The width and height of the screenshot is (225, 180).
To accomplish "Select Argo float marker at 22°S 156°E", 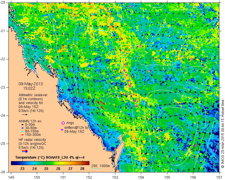I will click(192, 59).
